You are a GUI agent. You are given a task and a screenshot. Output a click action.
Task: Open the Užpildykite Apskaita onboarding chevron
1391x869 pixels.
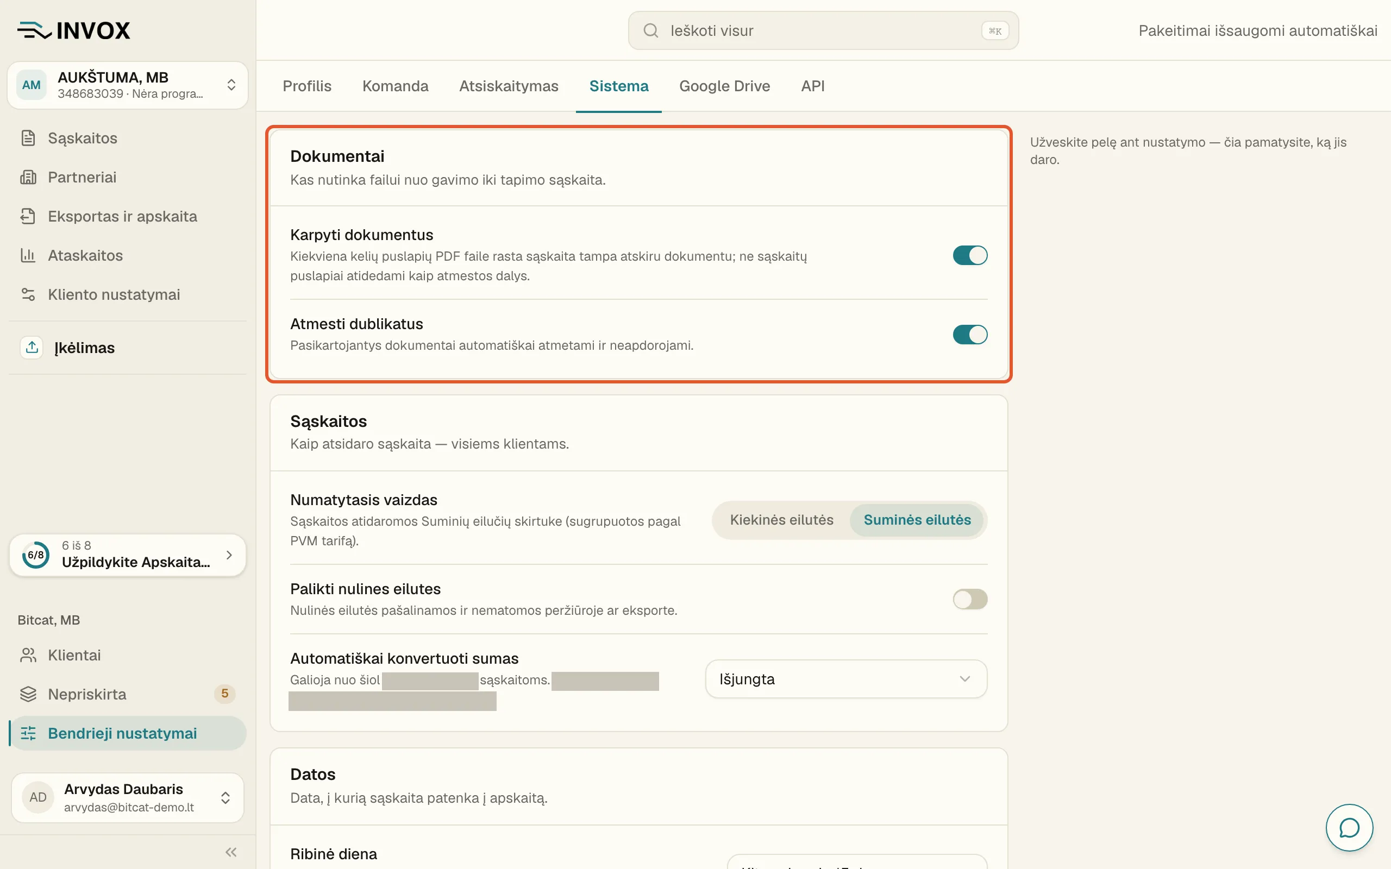229,555
